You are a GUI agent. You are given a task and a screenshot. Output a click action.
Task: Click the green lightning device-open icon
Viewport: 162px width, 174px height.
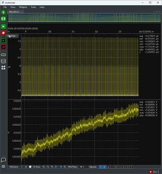tap(3, 12)
